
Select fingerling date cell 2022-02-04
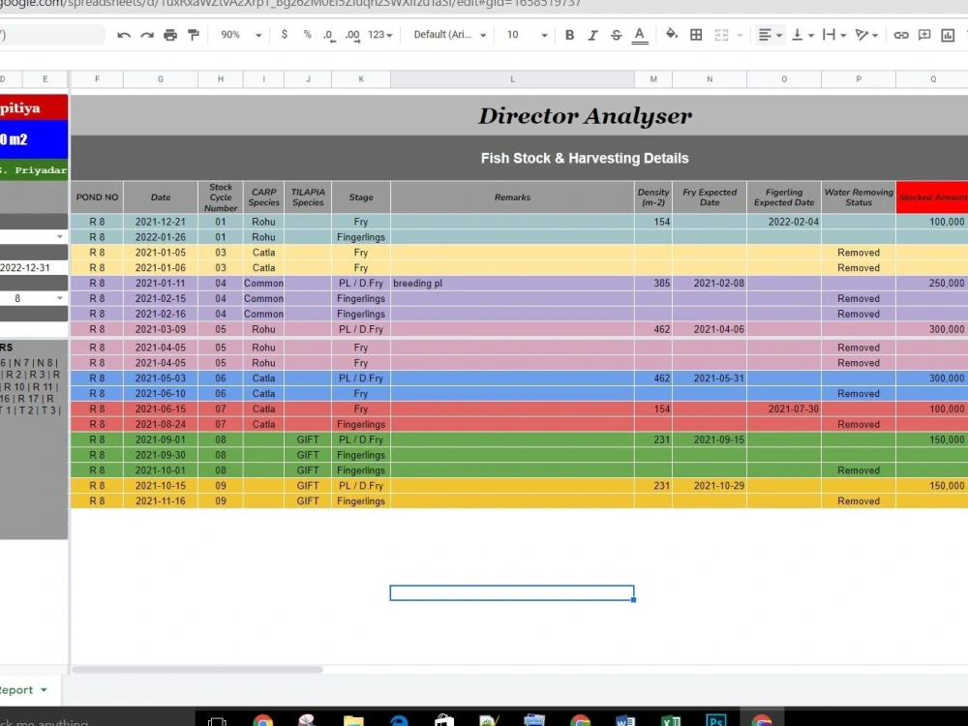(x=784, y=222)
